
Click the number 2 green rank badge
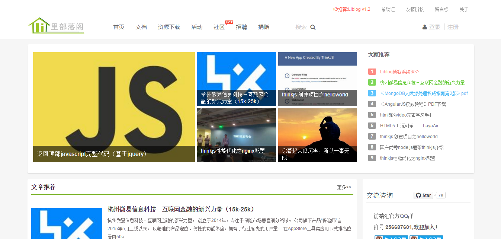[x=372, y=83]
